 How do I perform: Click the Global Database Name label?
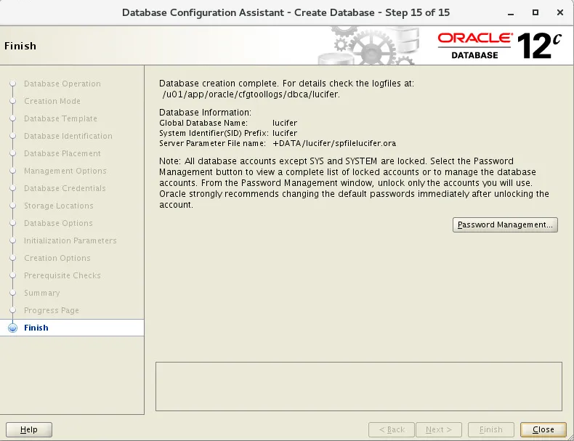203,123
